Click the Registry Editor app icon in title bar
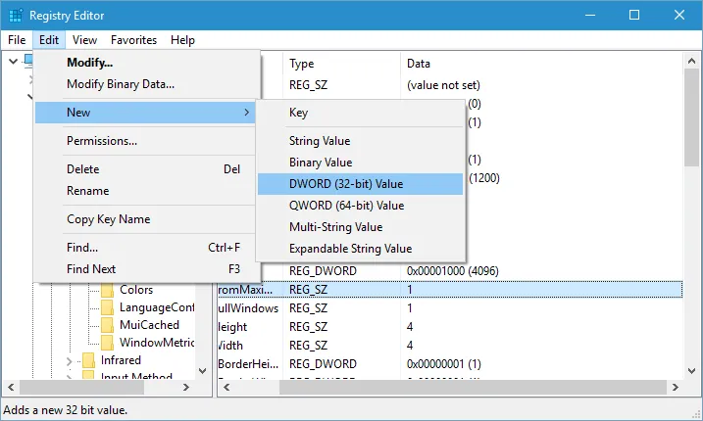703x421 pixels. (x=16, y=16)
